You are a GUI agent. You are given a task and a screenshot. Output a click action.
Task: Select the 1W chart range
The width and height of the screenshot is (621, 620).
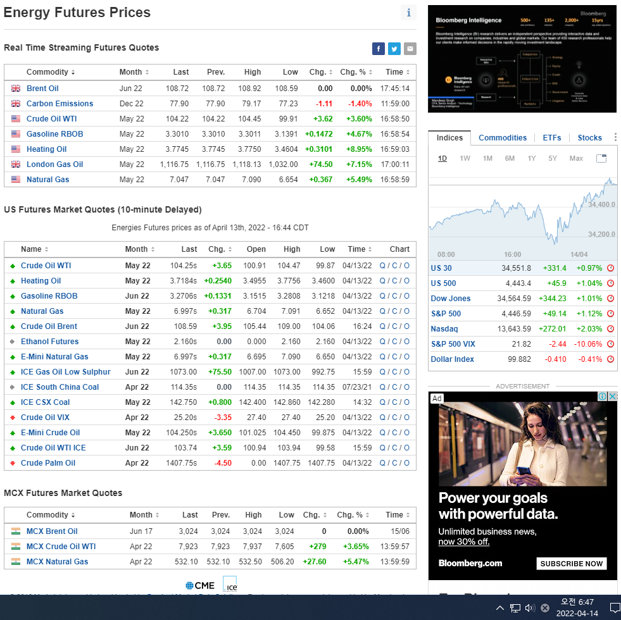click(465, 158)
